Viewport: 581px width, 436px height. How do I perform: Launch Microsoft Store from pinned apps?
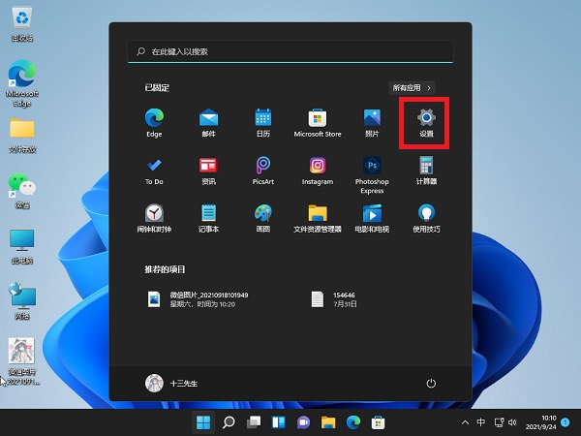point(317,120)
